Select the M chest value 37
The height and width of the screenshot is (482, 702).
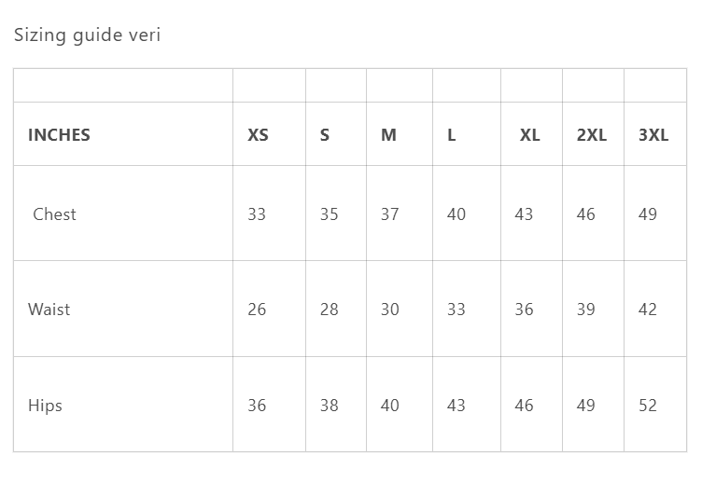390,214
